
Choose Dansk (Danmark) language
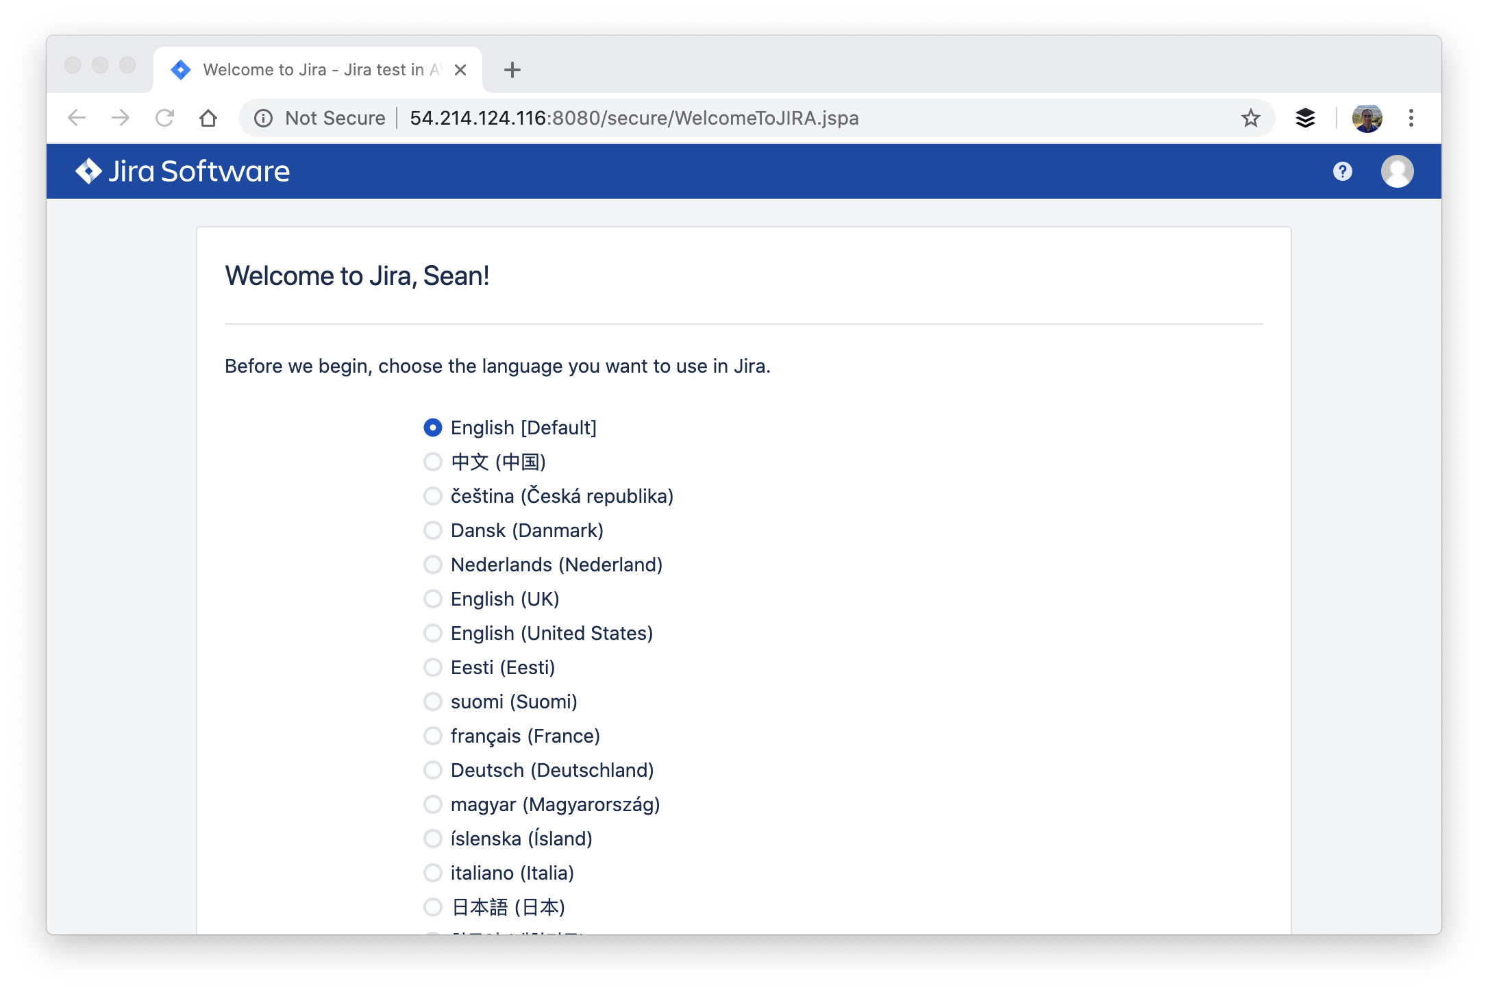(x=432, y=530)
